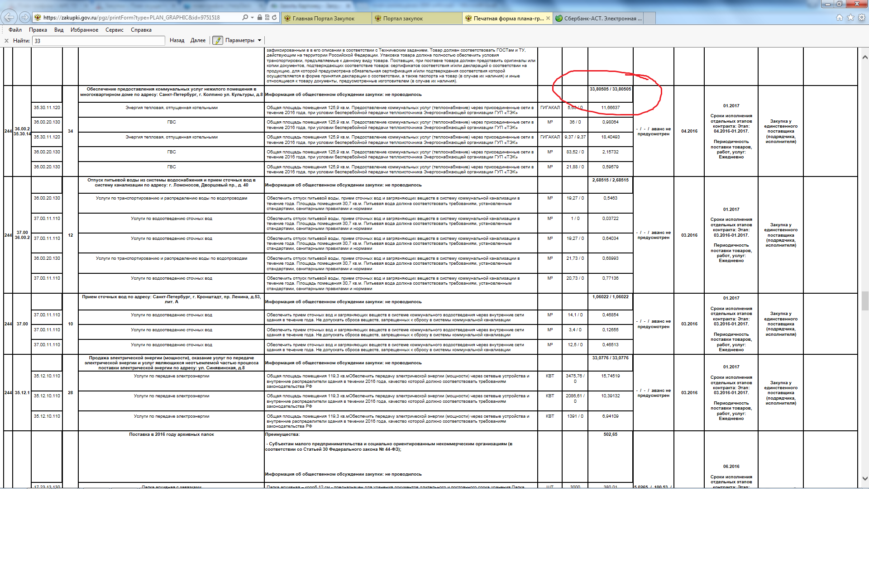Screen dimensions: 869x572
Task: Open the Сервис menu
Action: click(x=114, y=30)
